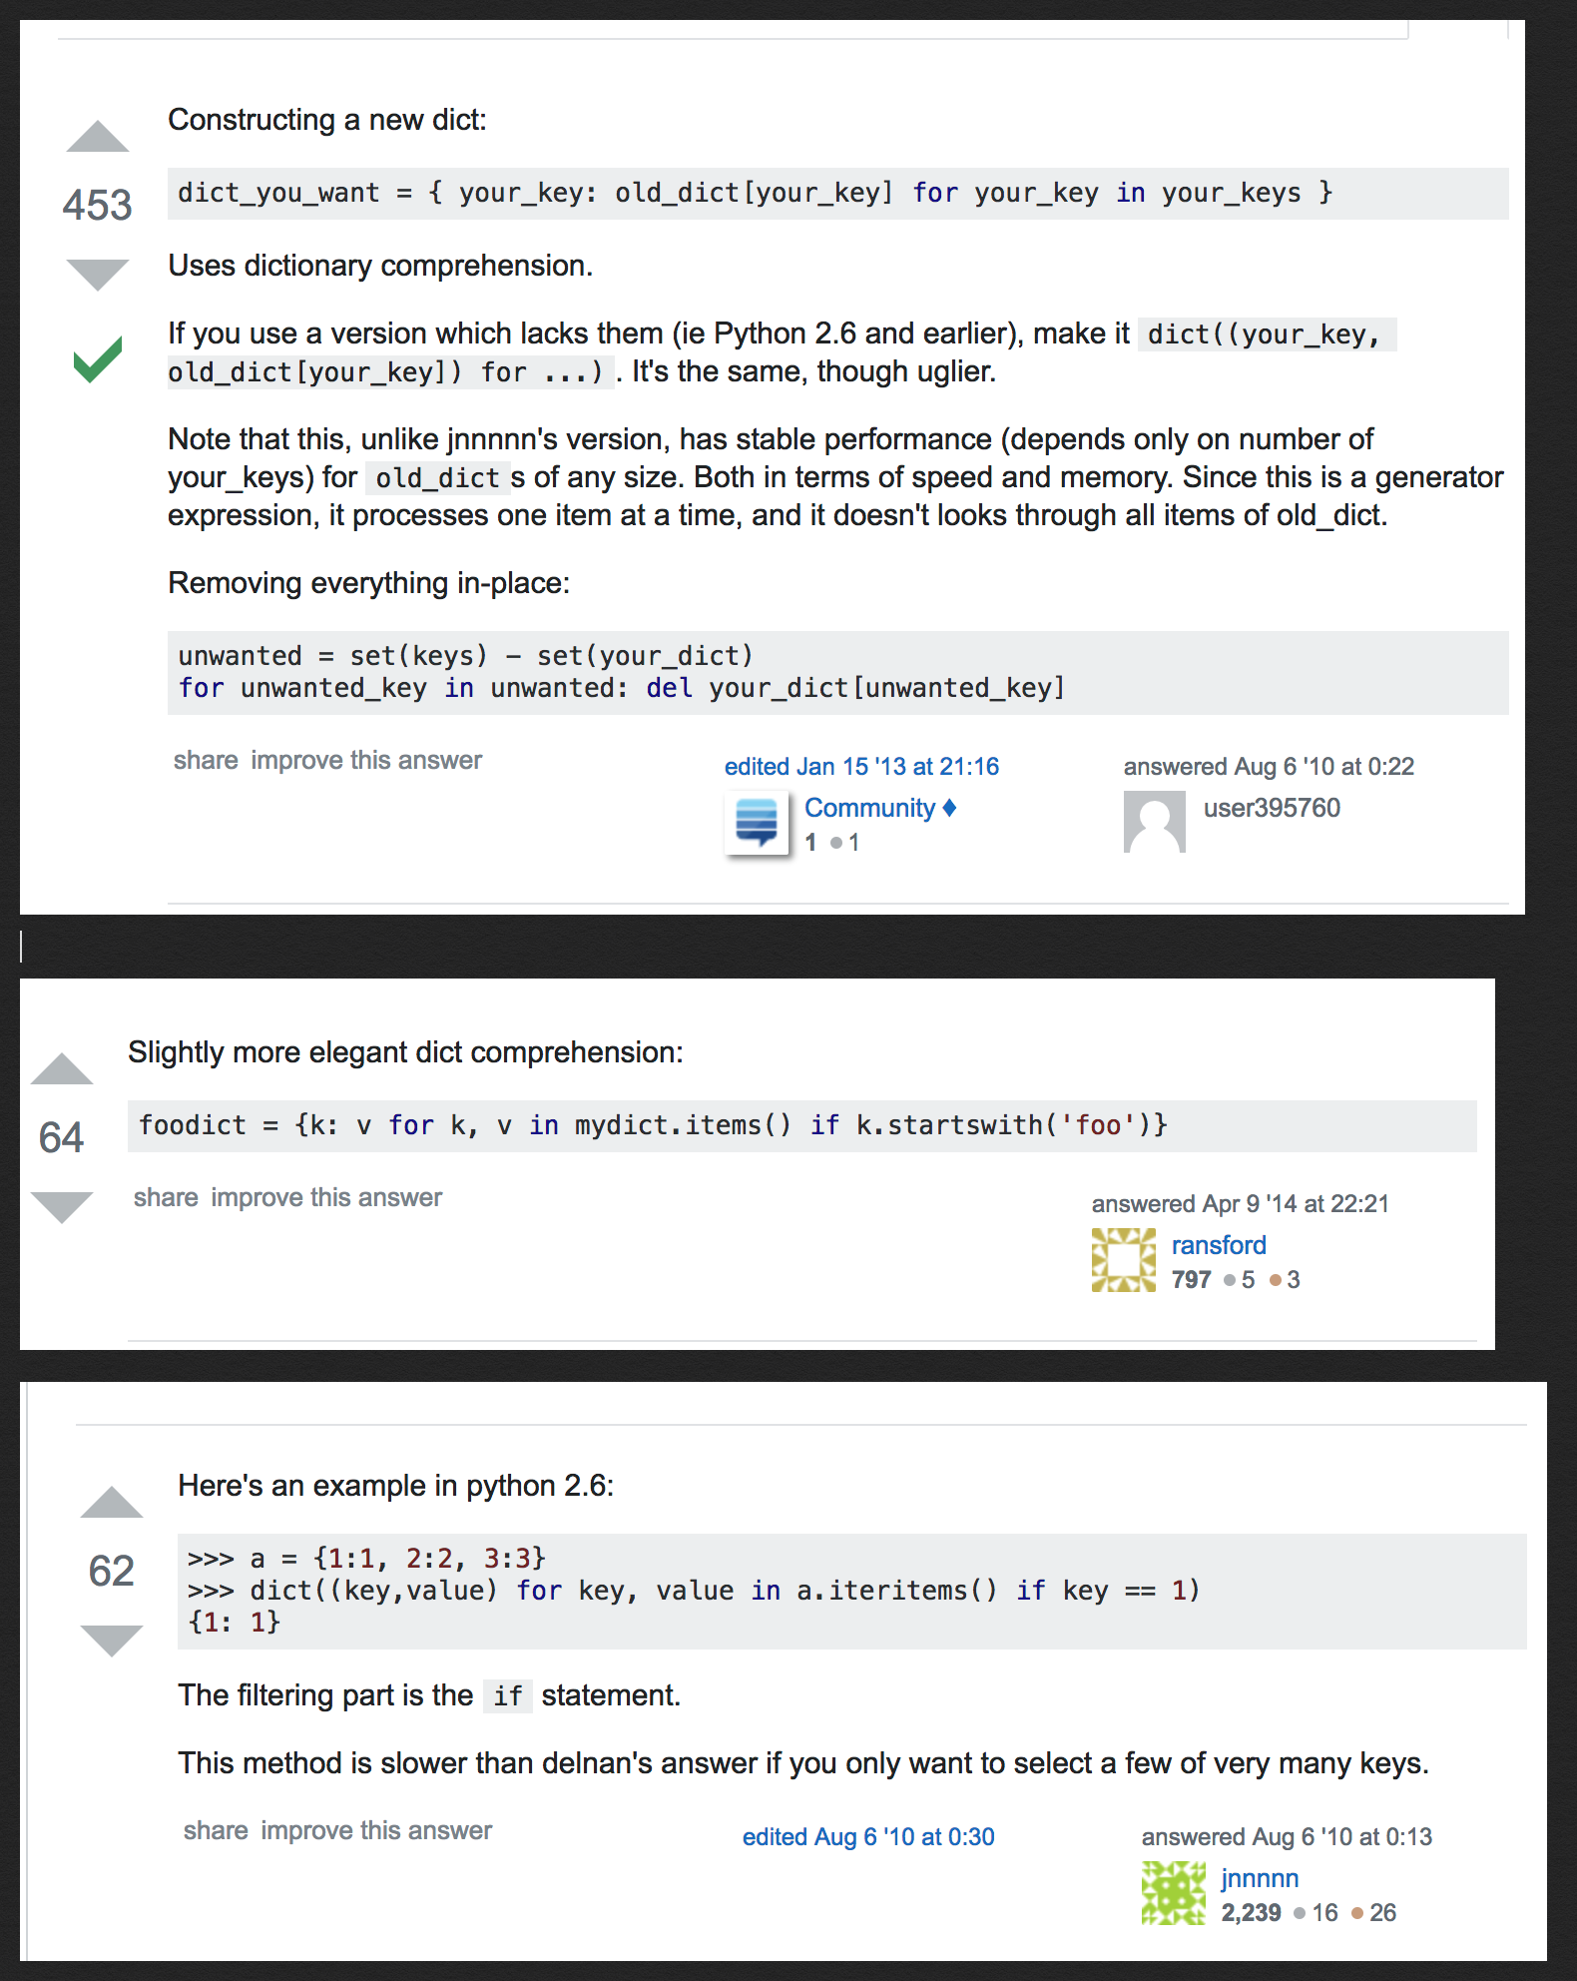
Task: Share the first answer by user395760
Action: 206,761
